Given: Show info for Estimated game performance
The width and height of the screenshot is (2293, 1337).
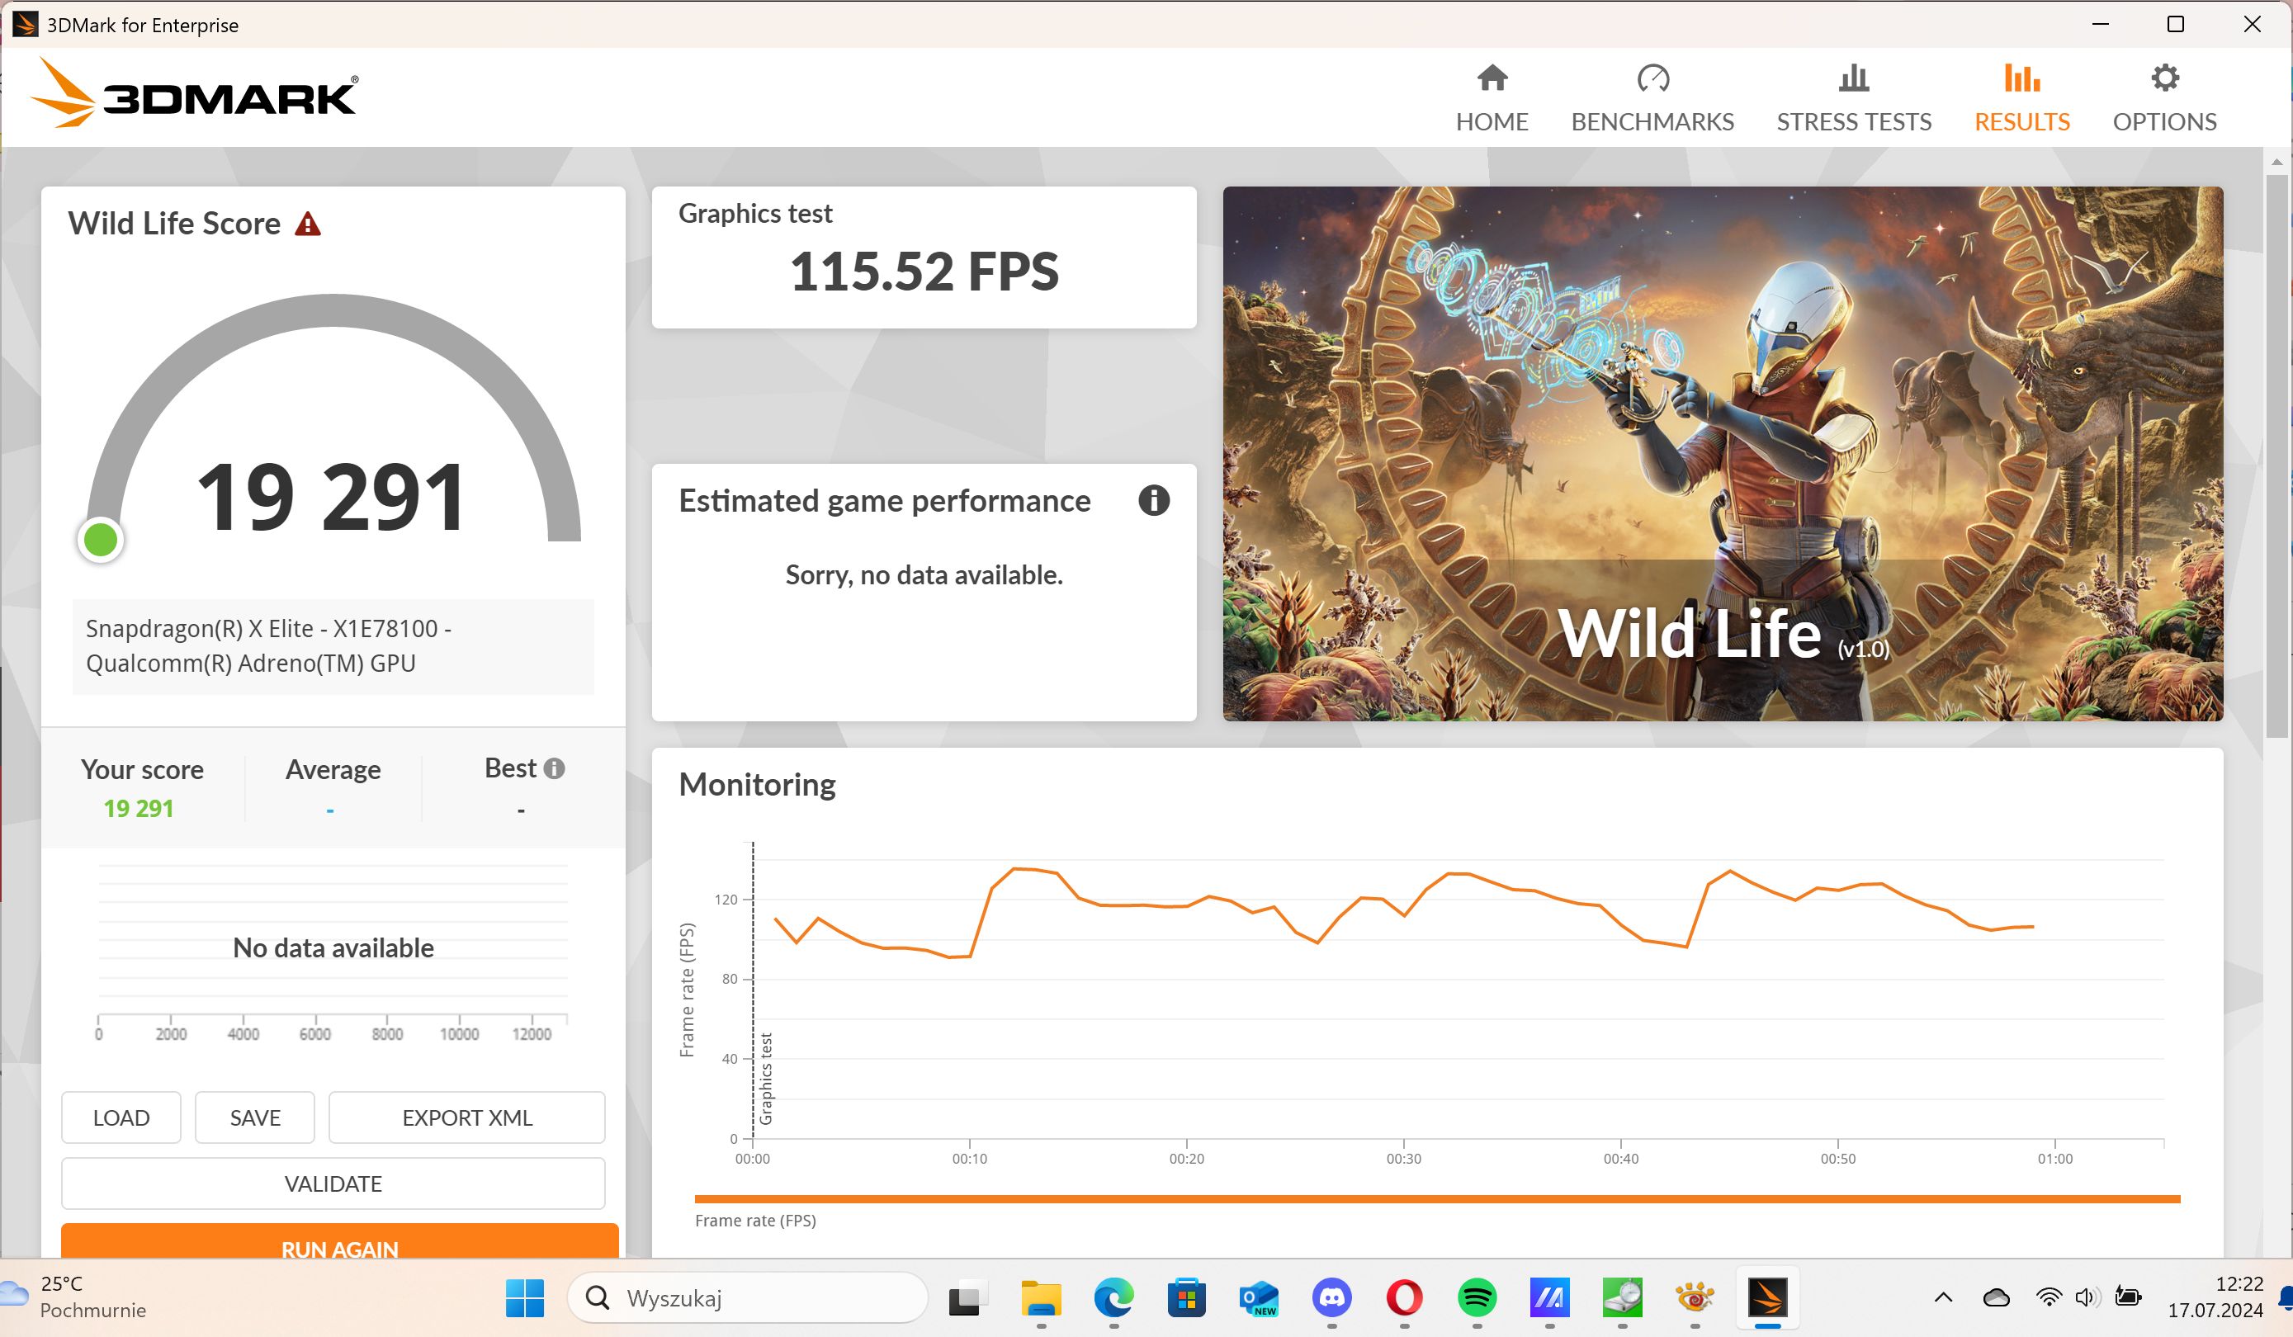Looking at the screenshot, I should pos(1153,500).
